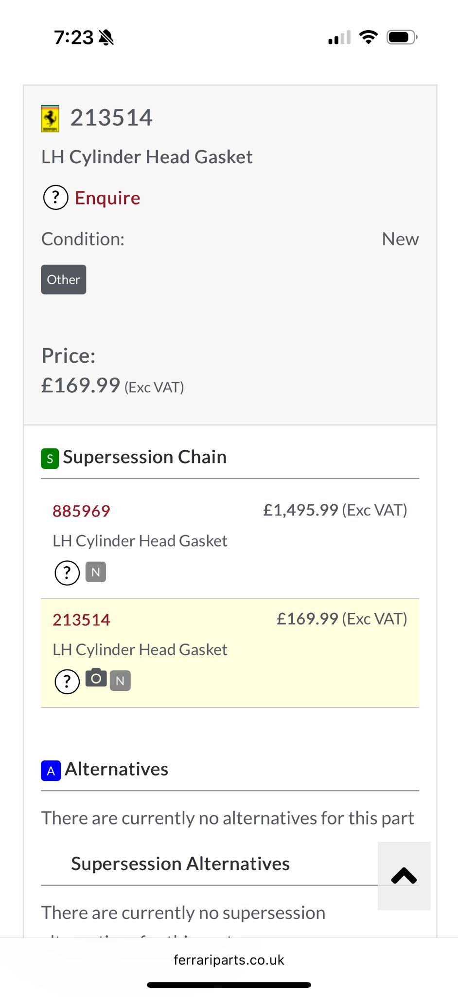Tap the Wi-Fi icon in status bar
This screenshot has width=458, height=997.
(x=368, y=37)
